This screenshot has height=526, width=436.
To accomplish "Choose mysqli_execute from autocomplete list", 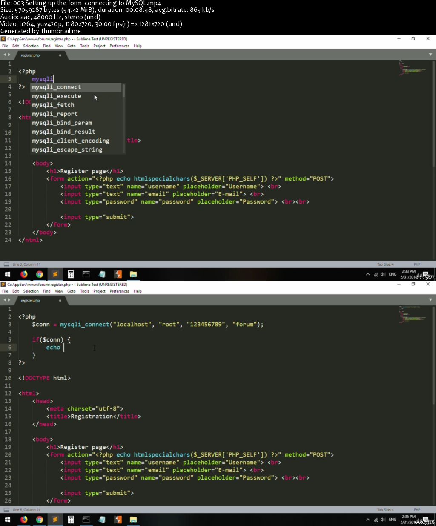I will click(x=76, y=96).
